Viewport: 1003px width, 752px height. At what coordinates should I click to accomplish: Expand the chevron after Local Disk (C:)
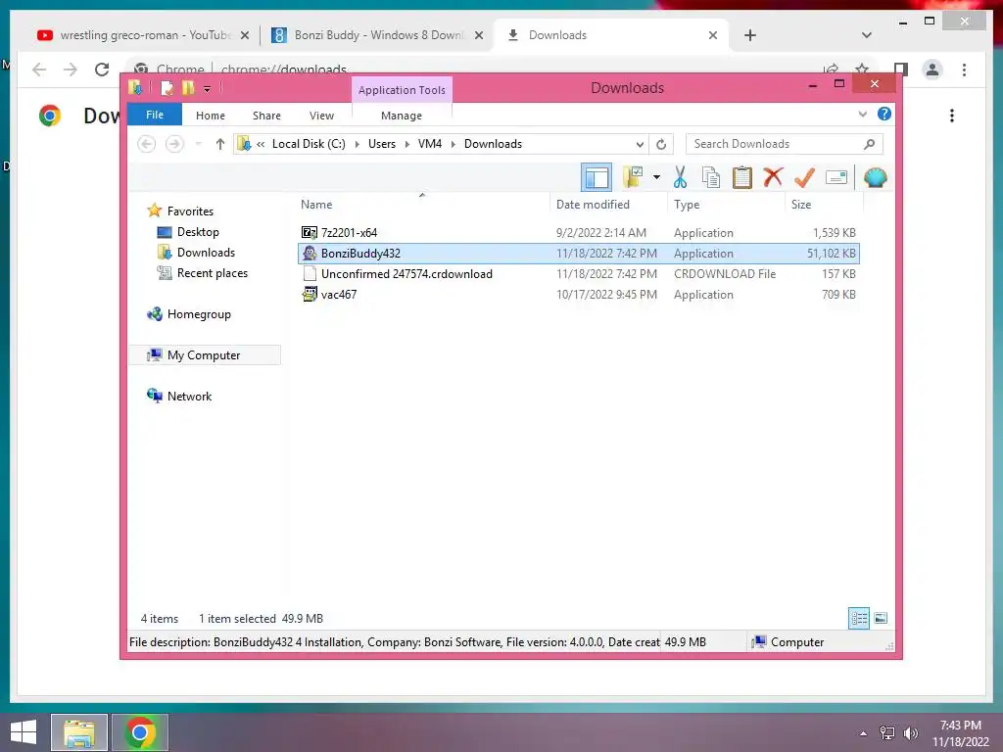pyautogui.click(x=357, y=144)
